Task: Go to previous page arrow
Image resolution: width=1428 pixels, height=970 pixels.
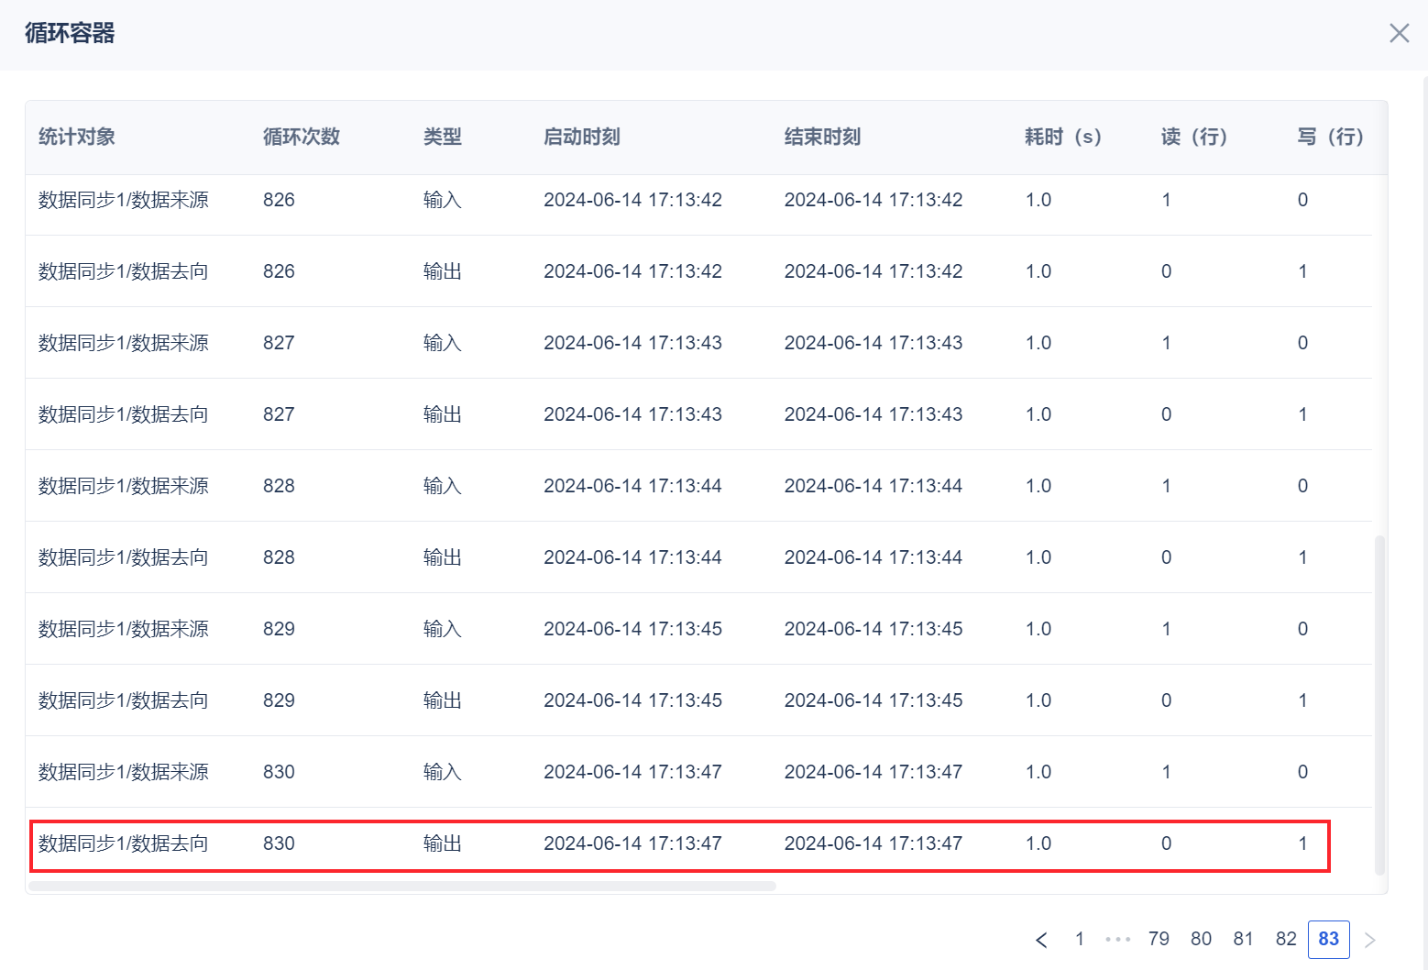Action: coord(1041,940)
